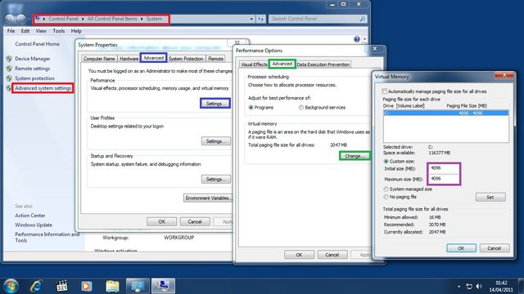
Task: Open the Data Execution Prevention tab
Action: pos(323,65)
